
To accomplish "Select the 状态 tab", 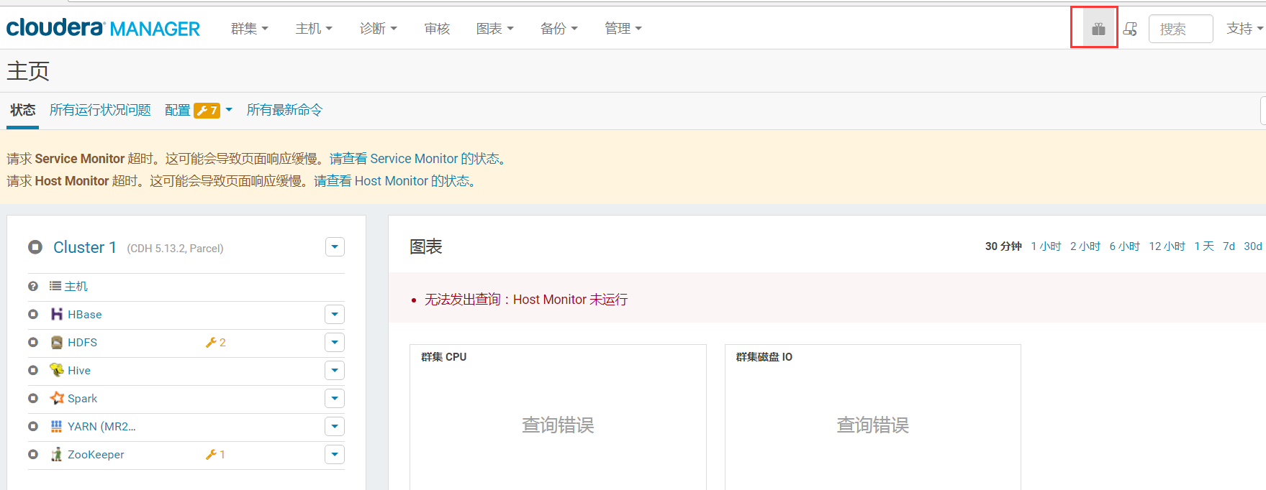I will [x=22, y=110].
